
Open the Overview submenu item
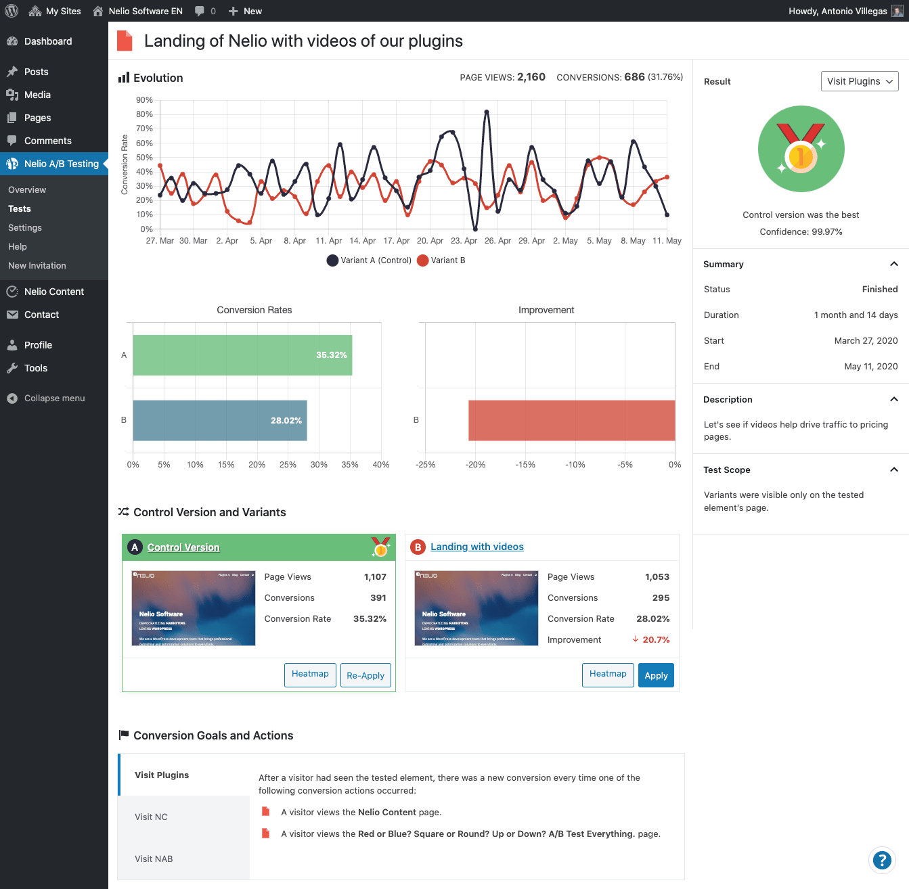(x=27, y=190)
